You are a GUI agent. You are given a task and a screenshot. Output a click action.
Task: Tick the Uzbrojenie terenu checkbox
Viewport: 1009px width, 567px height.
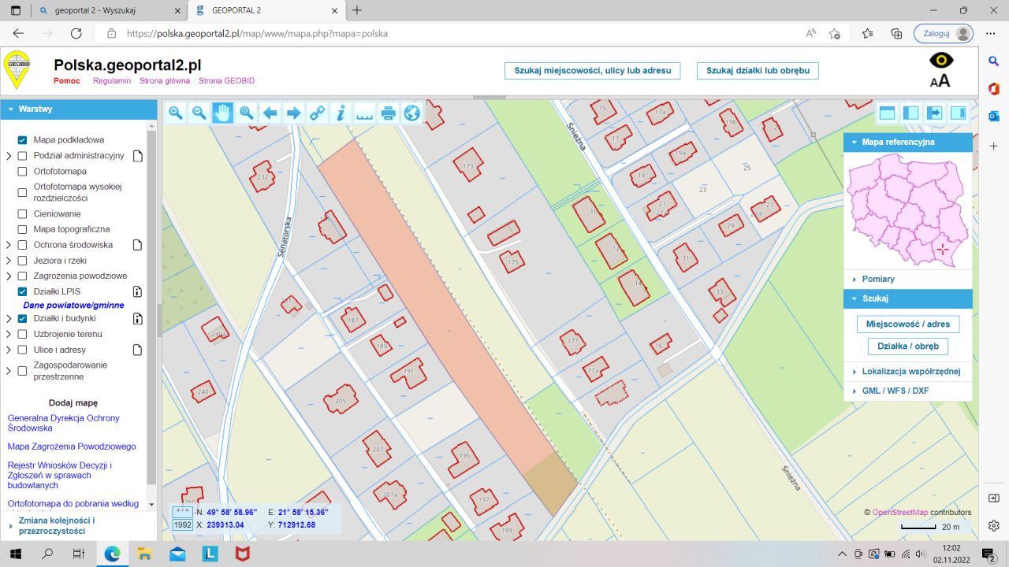pyautogui.click(x=22, y=334)
